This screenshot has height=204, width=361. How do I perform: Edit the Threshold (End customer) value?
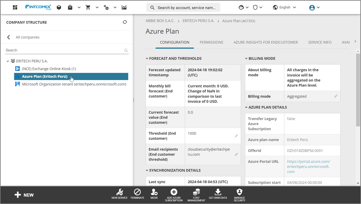[x=236, y=136]
